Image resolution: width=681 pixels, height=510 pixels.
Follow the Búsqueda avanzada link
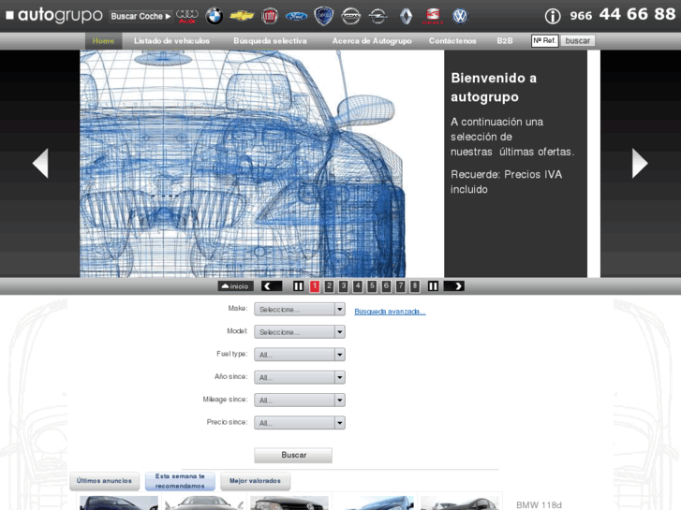coord(390,311)
